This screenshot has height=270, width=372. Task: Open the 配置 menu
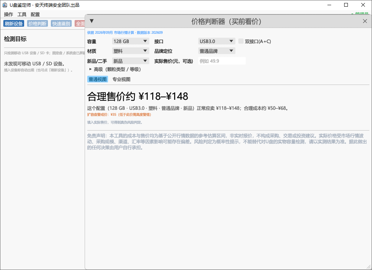click(35, 14)
